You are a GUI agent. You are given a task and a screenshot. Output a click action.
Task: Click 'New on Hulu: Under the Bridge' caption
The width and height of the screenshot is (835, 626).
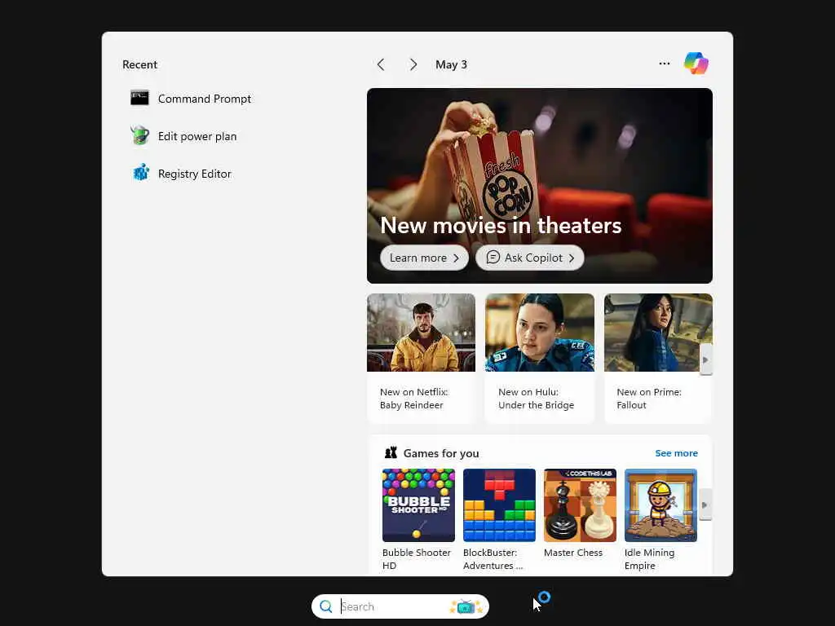click(536, 398)
